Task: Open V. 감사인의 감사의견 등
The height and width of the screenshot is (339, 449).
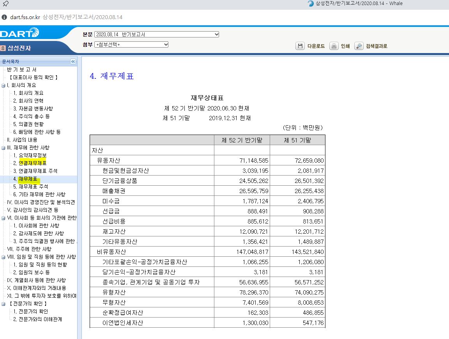Action: 33,210
